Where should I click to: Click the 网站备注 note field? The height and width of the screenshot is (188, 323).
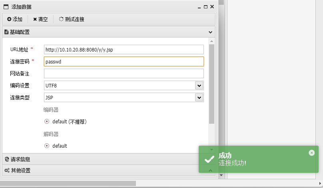(x=124, y=73)
